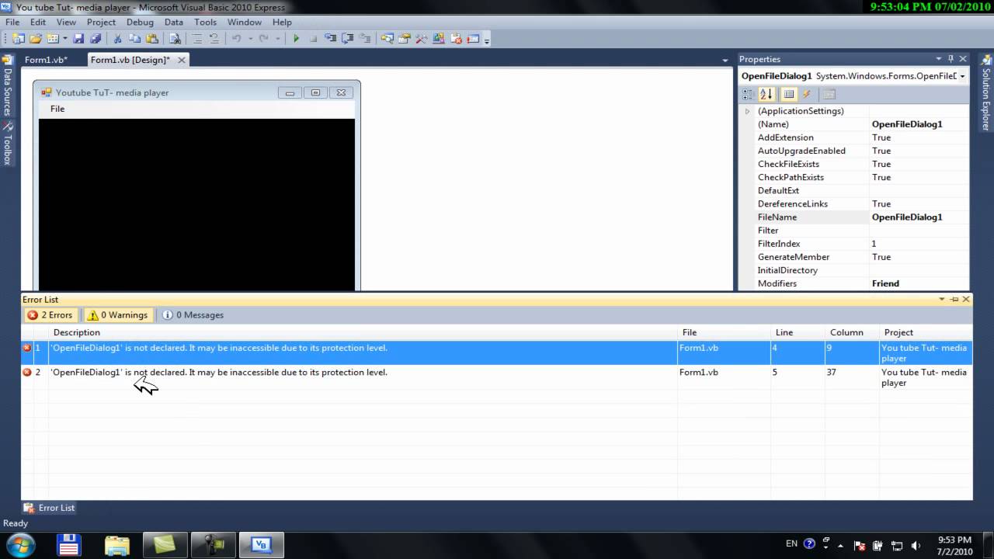Click the Open File toolbar icon
Screen dimensions: 994x559
pos(36,39)
